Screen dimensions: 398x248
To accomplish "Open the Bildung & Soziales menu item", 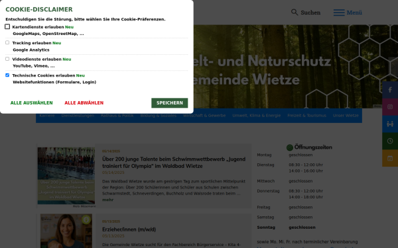I will coord(158,115).
